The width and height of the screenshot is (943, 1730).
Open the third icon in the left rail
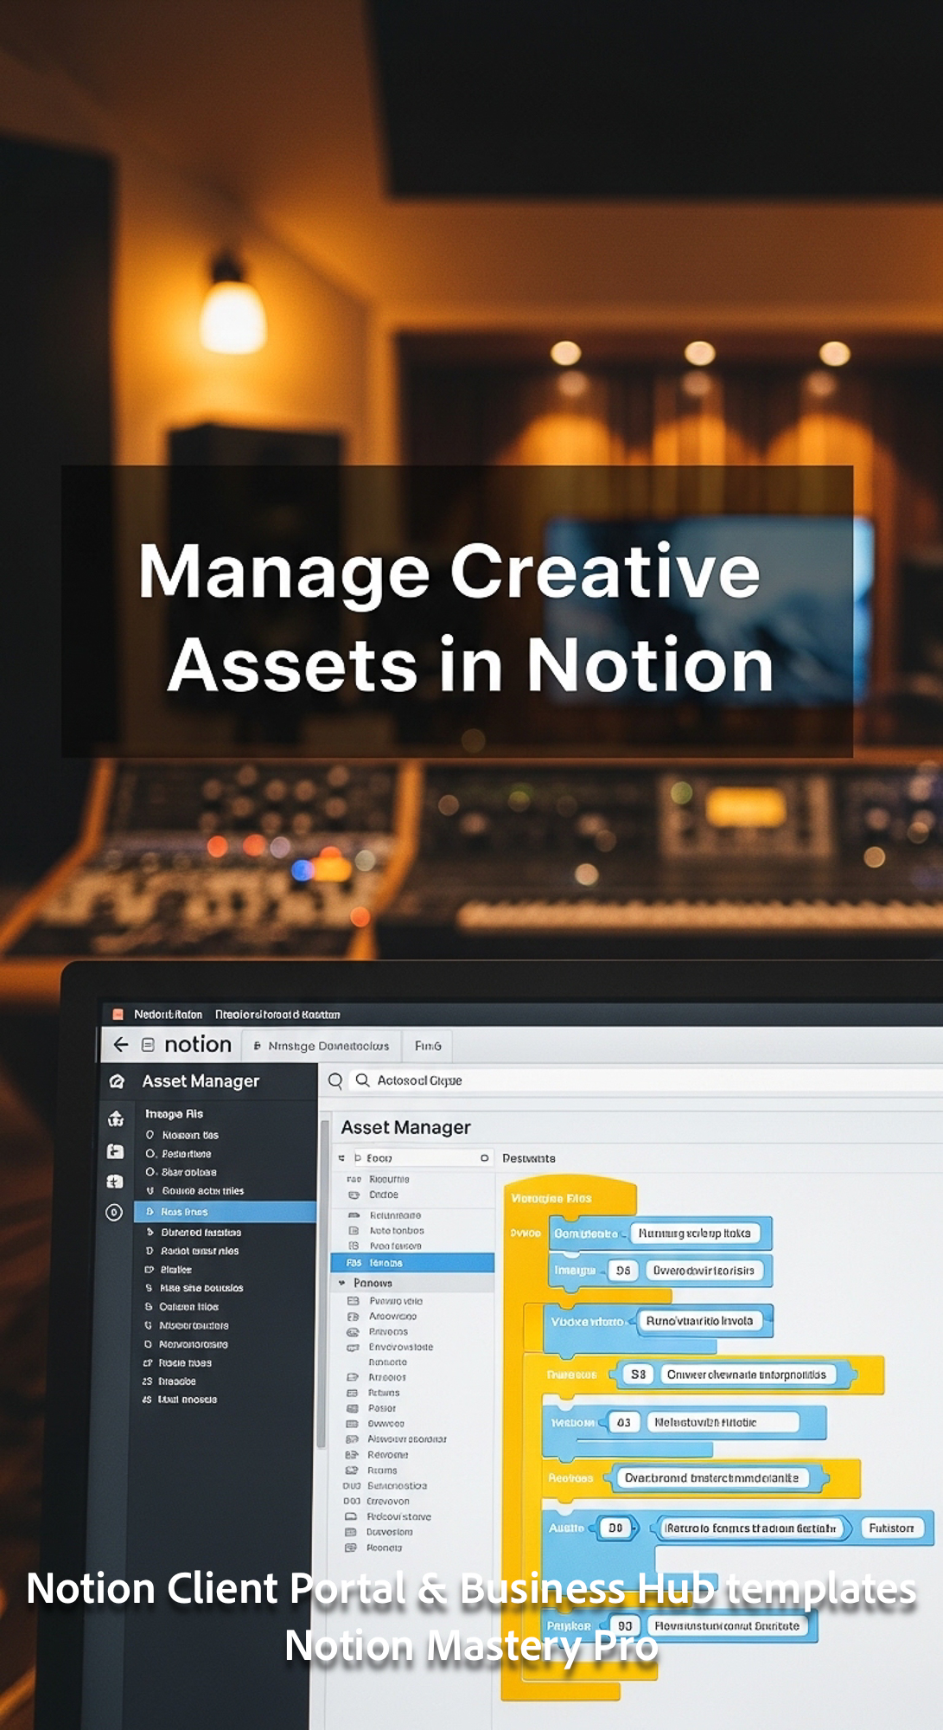(x=115, y=1182)
